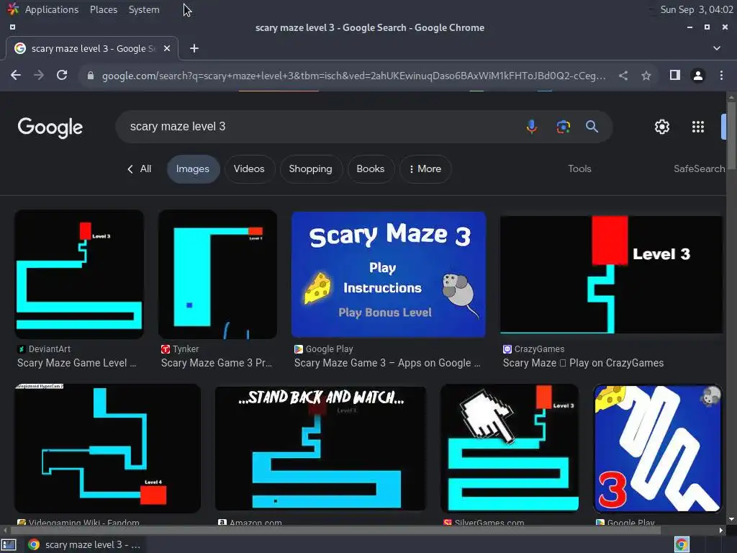The height and width of the screenshot is (553, 737).
Task: Click the browser forward arrow
Action: coord(39,75)
